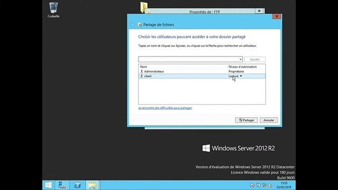Click the Annuler button
This screenshot has height=190, width=338.
tap(269, 120)
